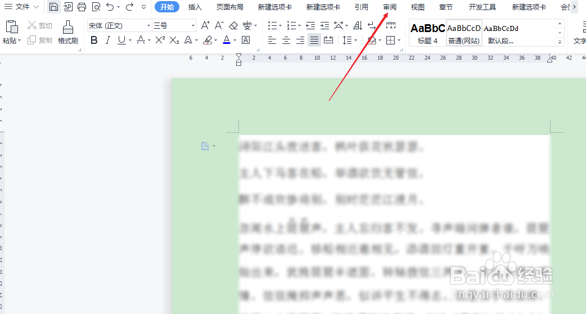Toggle strikethrough text formatting
Image resolution: width=586 pixels, height=314 pixels.
click(141, 40)
